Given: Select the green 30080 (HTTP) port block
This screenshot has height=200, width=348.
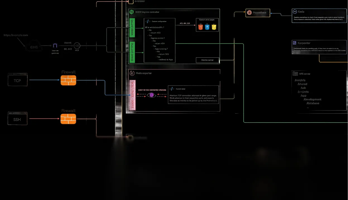Looking at the screenshot, I should [x=132, y=28].
